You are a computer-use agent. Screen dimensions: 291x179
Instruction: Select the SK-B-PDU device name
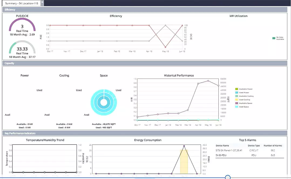click(221, 155)
